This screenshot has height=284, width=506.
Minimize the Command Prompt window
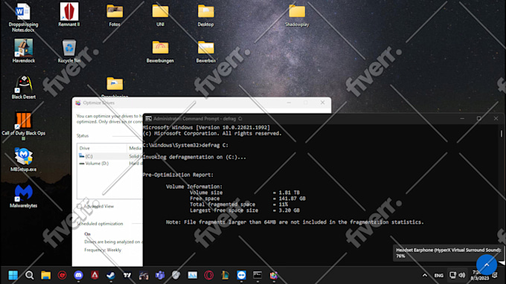click(462, 119)
